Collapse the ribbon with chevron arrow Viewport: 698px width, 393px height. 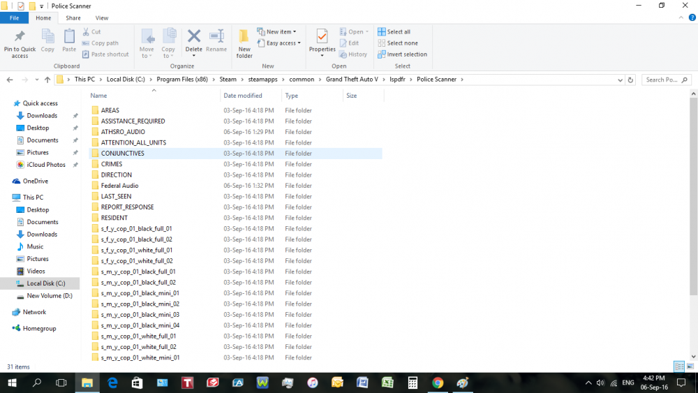[681, 18]
